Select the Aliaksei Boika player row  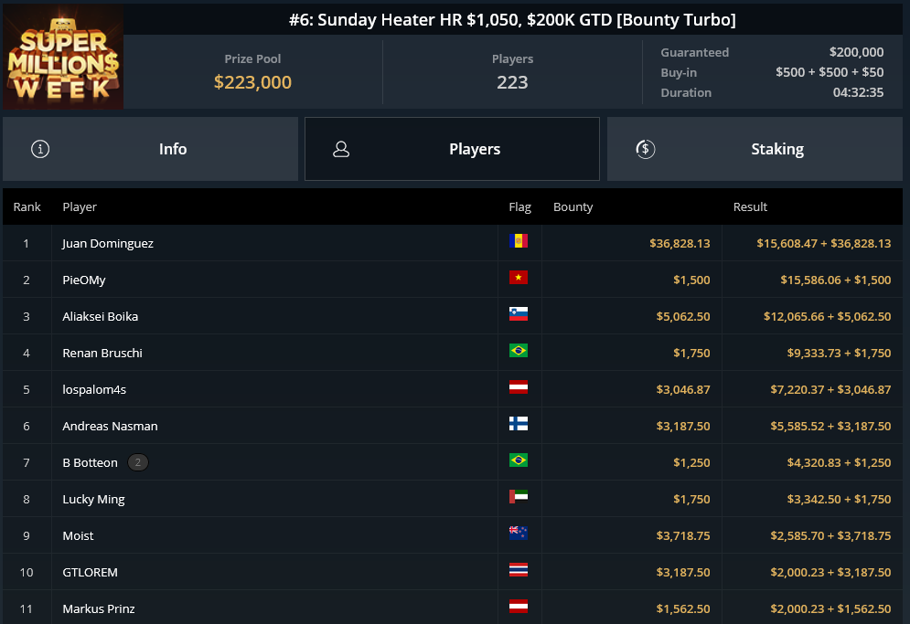click(453, 316)
